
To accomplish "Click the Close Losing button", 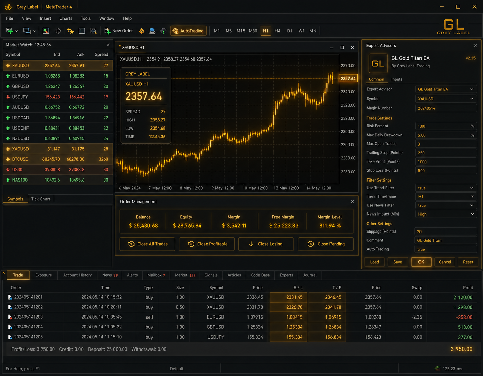I will pyautogui.click(x=266, y=244).
